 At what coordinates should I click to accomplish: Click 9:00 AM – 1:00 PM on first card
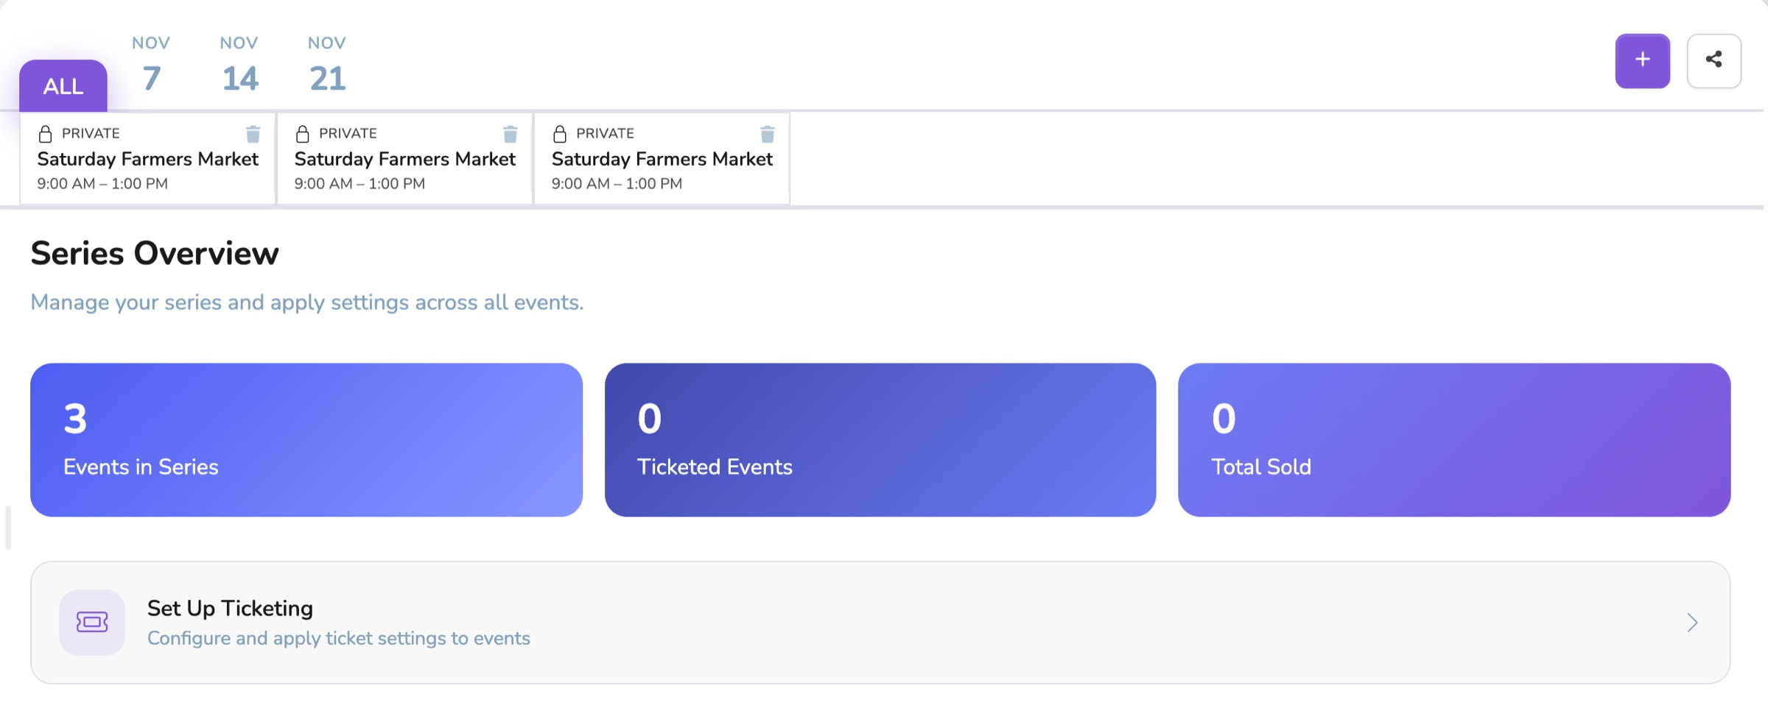(x=102, y=184)
